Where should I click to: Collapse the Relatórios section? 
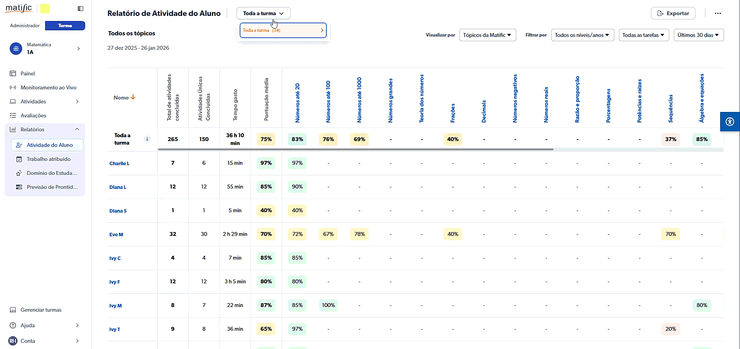77,129
